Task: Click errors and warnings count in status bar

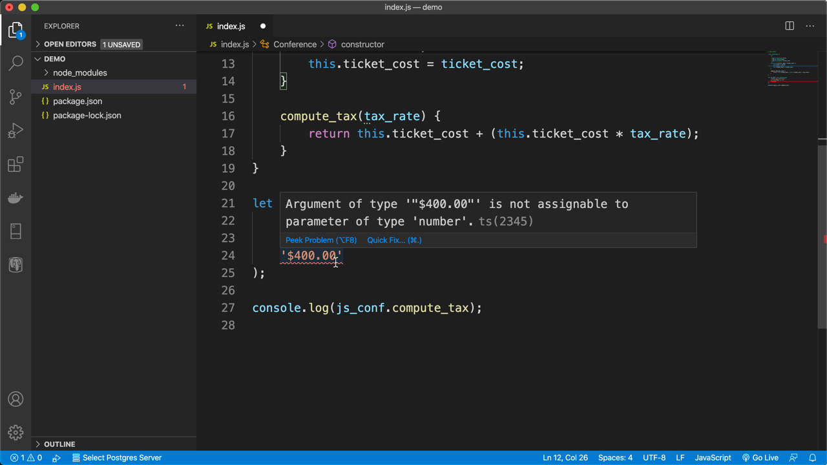Action: tap(26, 458)
